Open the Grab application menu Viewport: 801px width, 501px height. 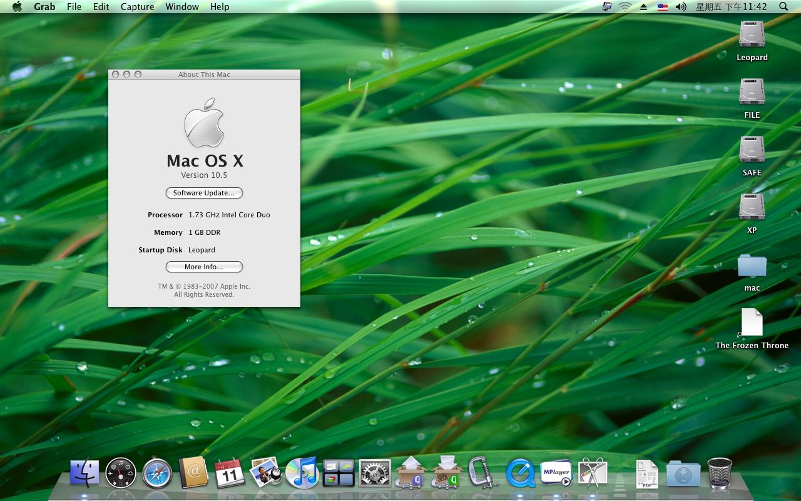coord(44,6)
